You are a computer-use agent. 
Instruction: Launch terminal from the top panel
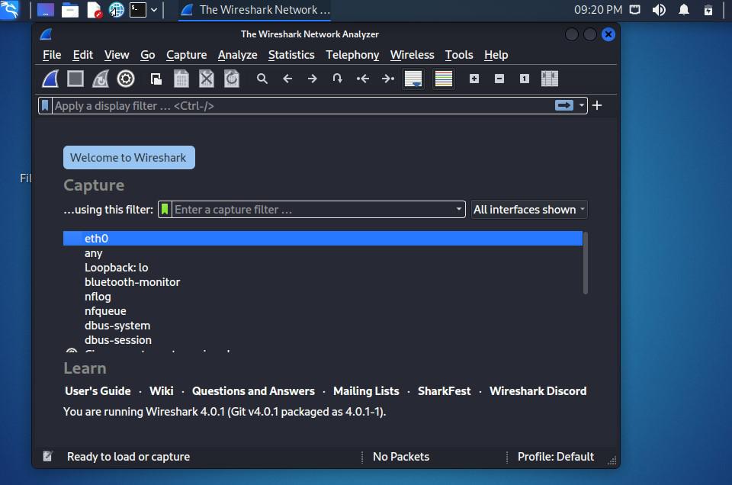tap(138, 10)
